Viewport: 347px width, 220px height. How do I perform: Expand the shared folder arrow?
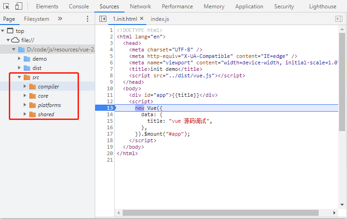25,114
